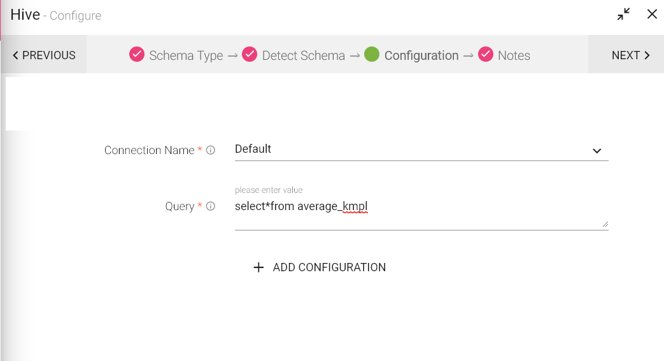Collapse the Hive configure dialog
Image resolution: width=664 pixels, height=361 pixels.
click(x=624, y=15)
